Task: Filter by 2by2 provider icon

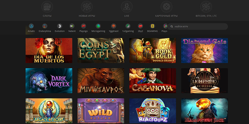Action: [140, 26]
